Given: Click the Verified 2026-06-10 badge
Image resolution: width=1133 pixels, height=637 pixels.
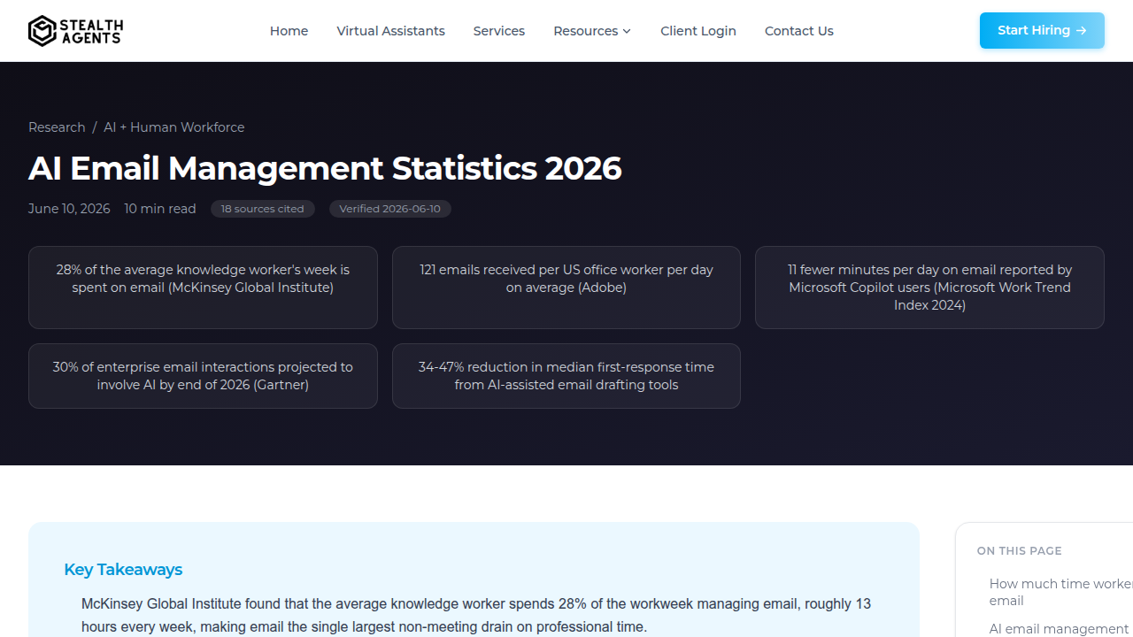Looking at the screenshot, I should click(389, 209).
